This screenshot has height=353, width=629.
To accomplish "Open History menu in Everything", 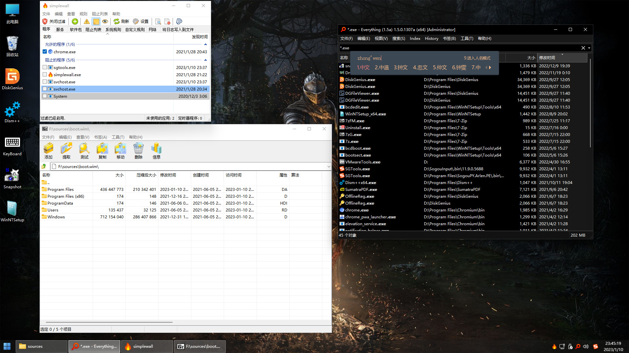I will click(431, 38).
